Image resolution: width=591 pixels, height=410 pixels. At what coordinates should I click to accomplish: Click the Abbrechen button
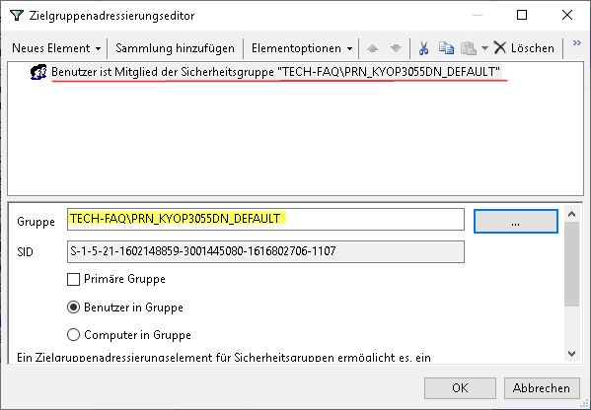(542, 388)
